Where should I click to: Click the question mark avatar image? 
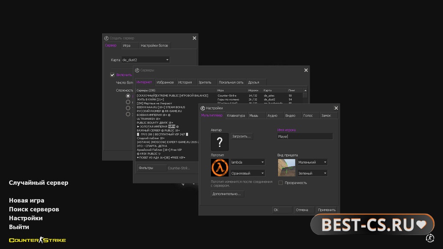pos(220,142)
